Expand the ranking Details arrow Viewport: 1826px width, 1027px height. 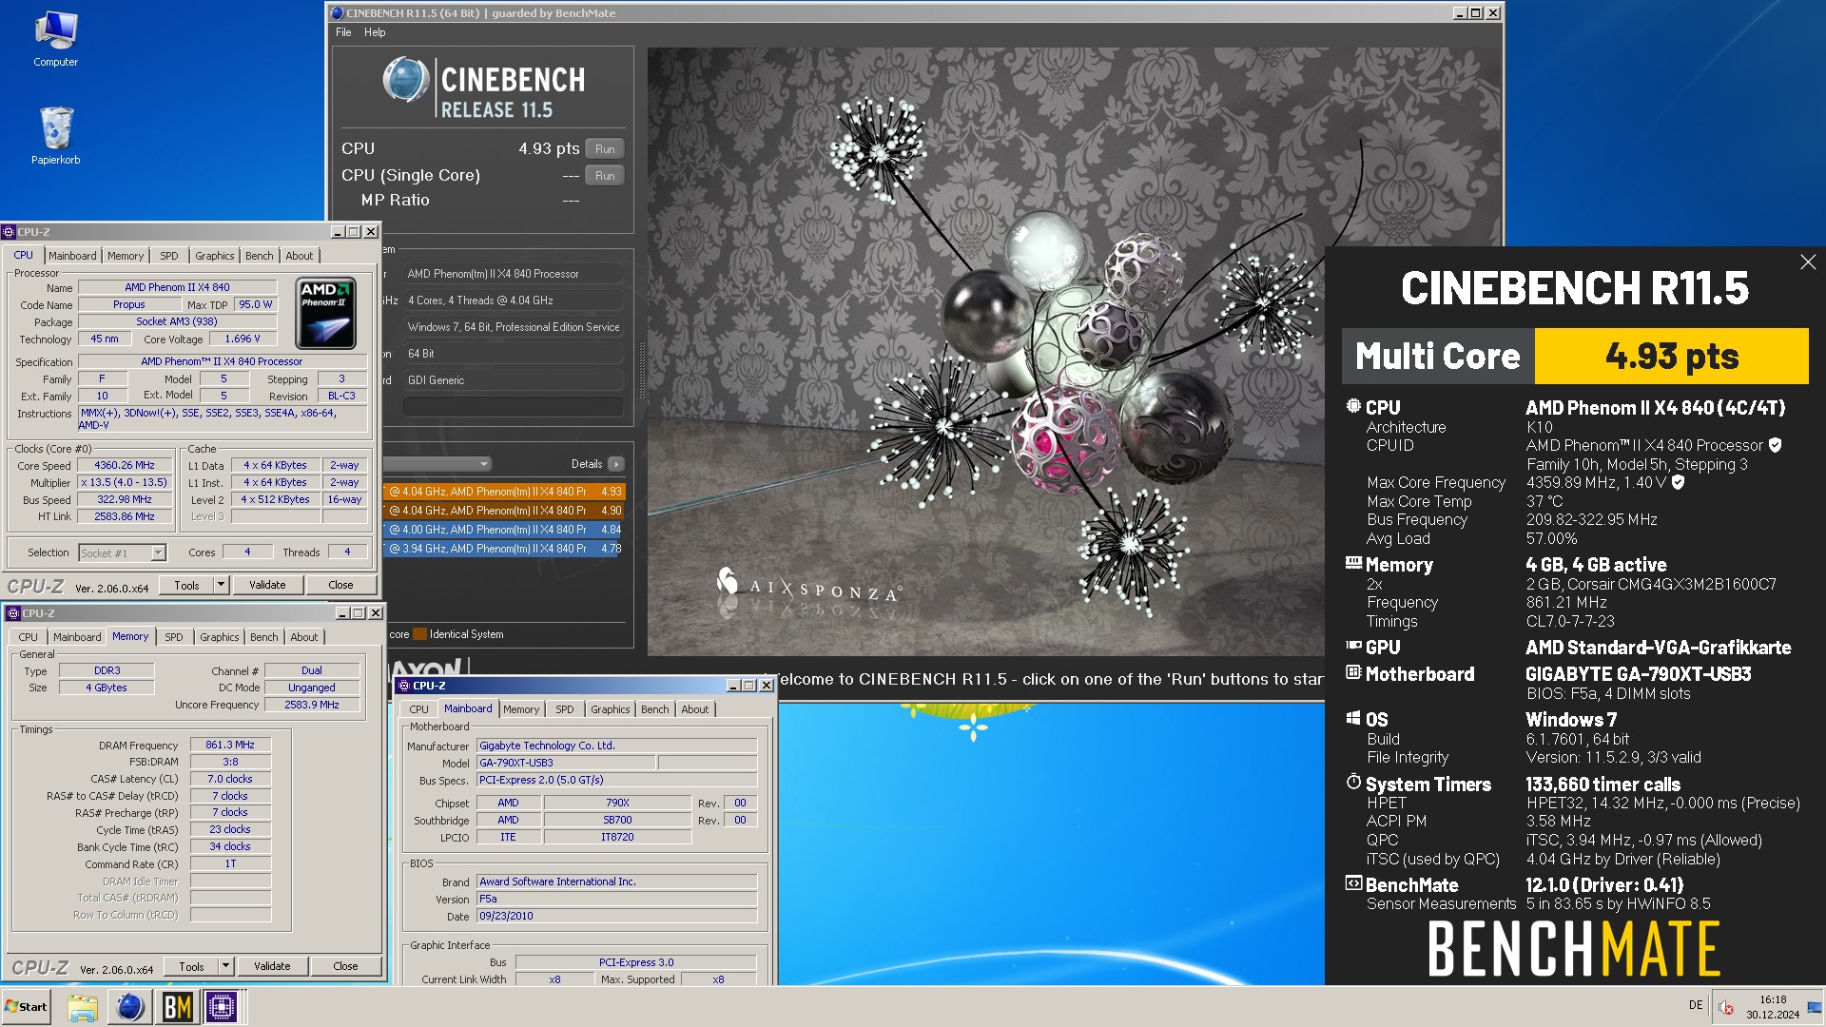tap(616, 464)
